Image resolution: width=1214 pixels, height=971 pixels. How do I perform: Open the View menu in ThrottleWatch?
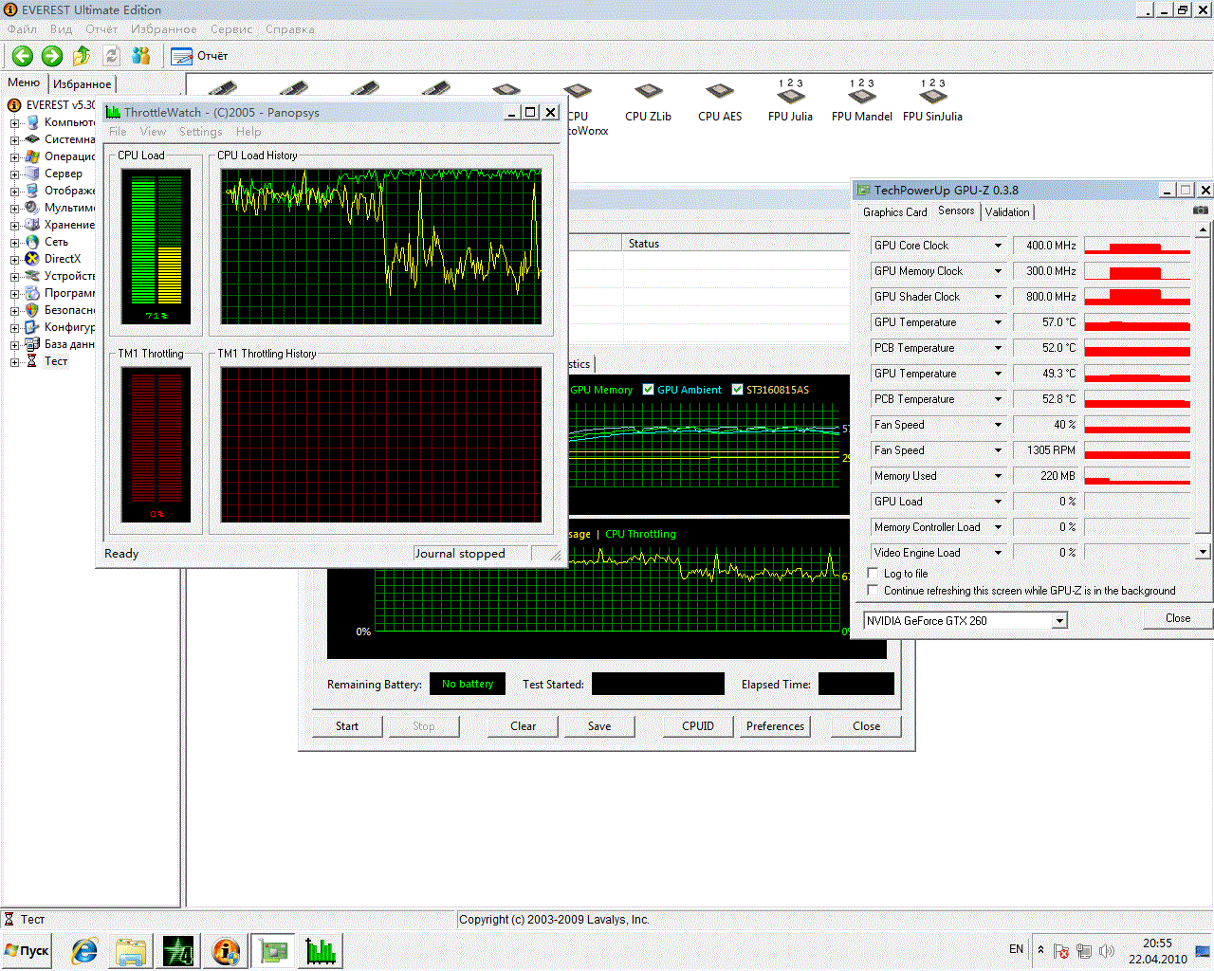point(153,132)
